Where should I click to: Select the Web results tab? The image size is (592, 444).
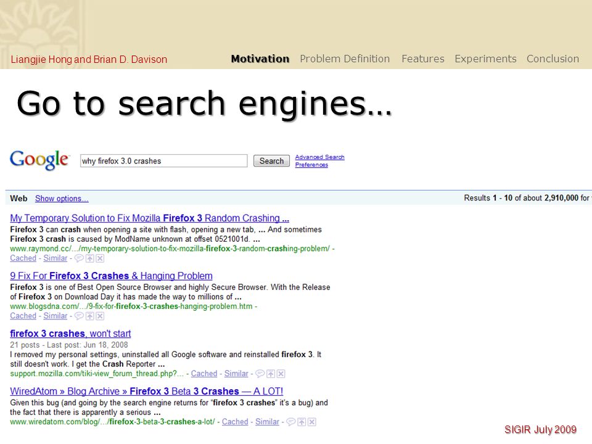click(18, 199)
